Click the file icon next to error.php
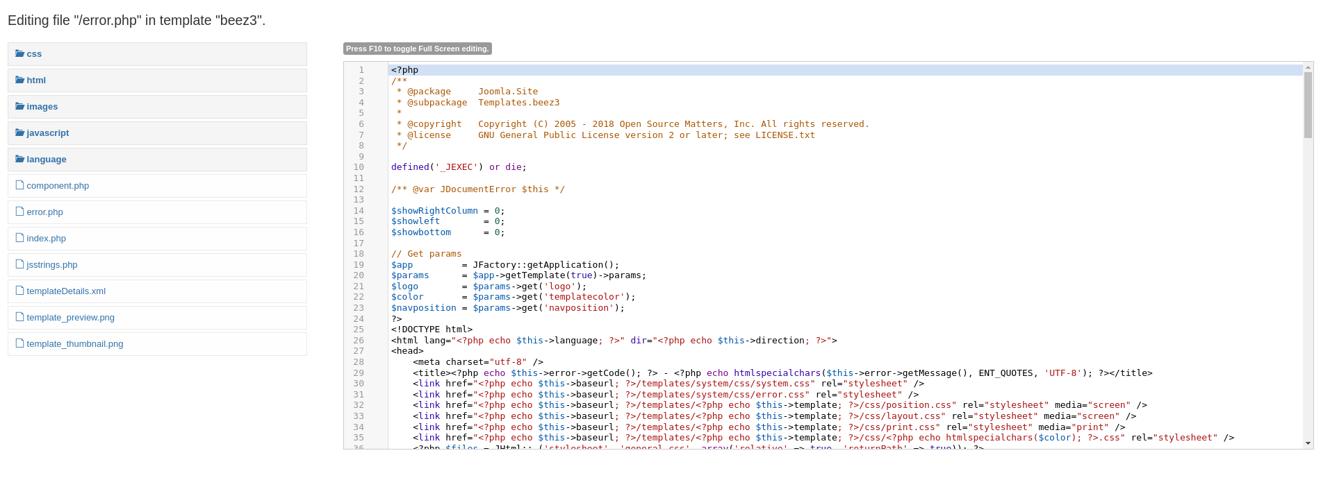The width and height of the screenshot is (1321, 496). (20, 212)
